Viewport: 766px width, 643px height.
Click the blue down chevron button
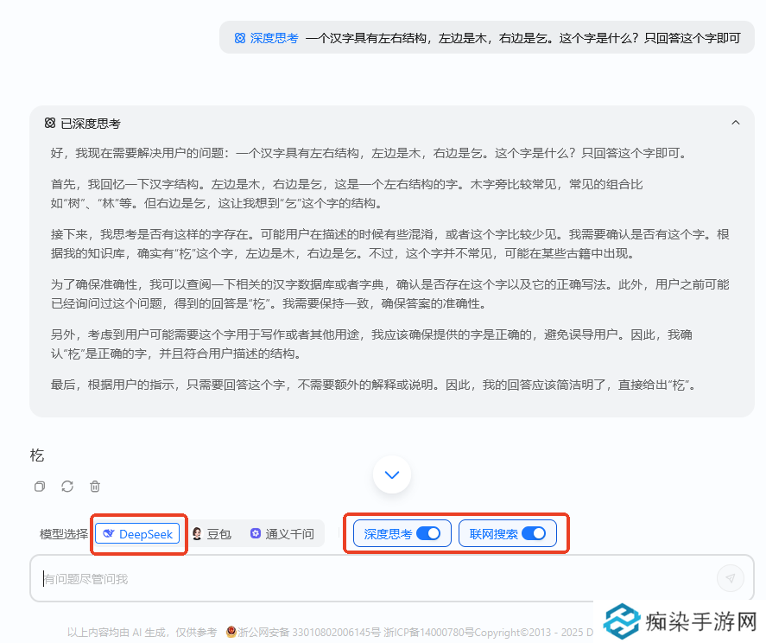[392, 474]
